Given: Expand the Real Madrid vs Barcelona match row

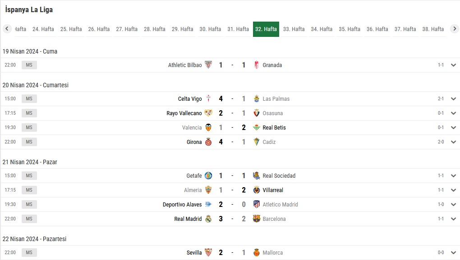Looking at the screenshot, I should pyautogui.click(x=453, y=219).
